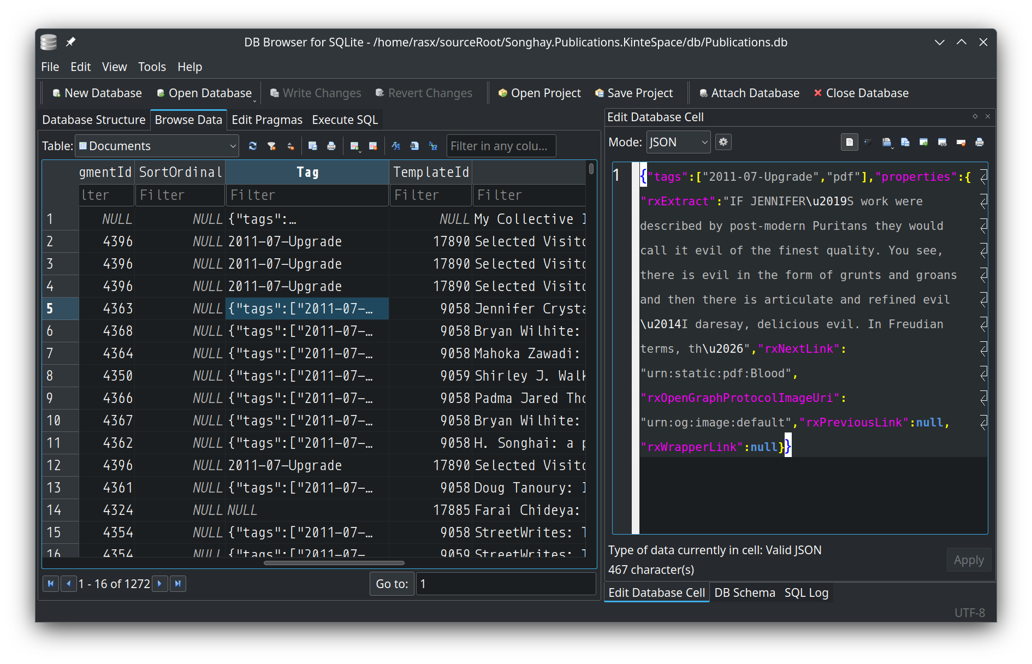Open the Mode dropdown set to JSON
Viewport: 1032px width, 664px height.
point(679,142)
